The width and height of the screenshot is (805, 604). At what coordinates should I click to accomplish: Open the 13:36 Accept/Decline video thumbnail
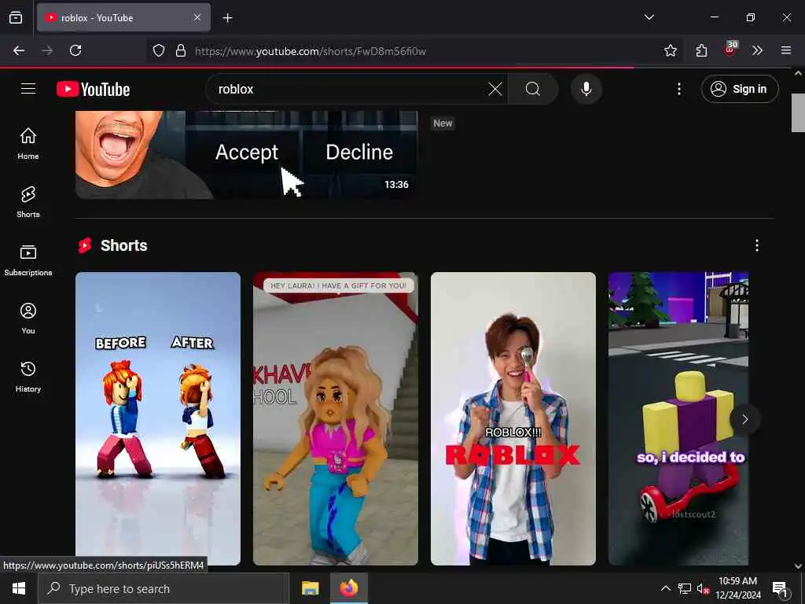click(246, 155)
